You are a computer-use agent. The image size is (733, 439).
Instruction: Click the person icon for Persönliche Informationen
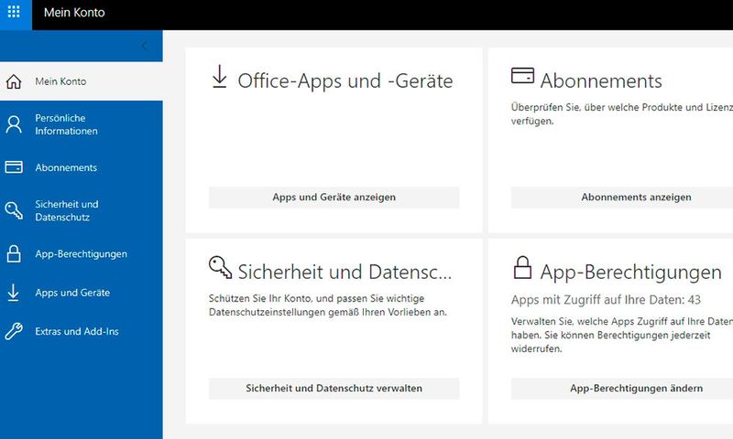pos(14,124)
